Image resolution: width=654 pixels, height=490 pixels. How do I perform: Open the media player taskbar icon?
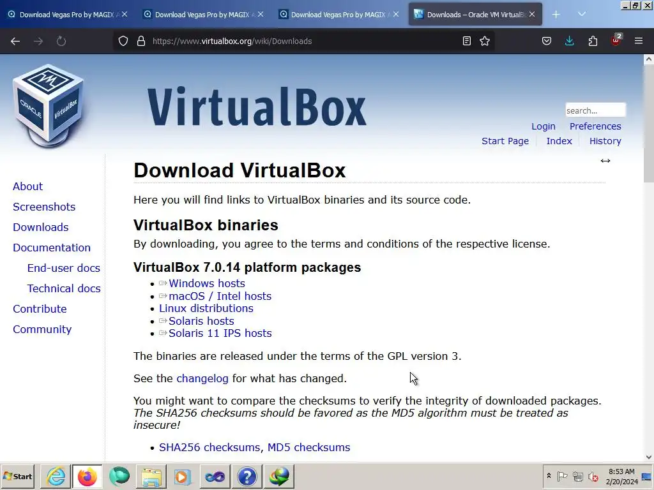[183, 476]
